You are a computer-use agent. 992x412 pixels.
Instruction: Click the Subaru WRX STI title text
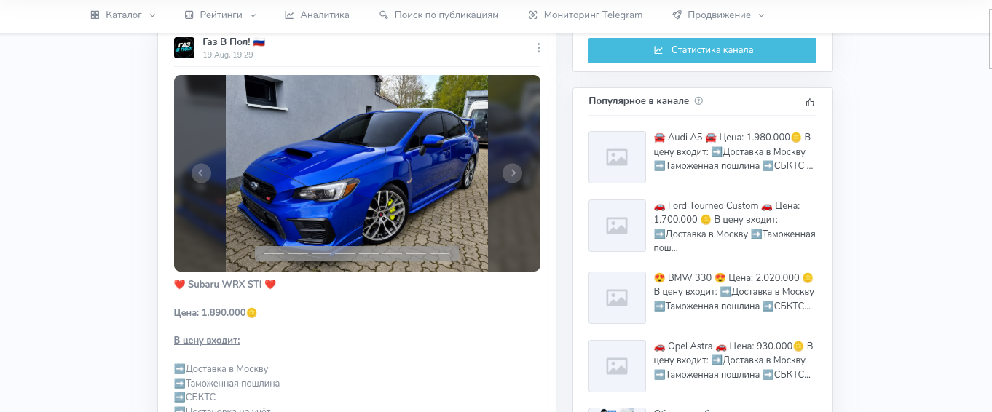click(225, 285)
